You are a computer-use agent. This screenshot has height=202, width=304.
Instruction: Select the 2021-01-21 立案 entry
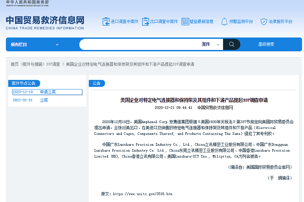pyautogui.click(x=30, y=100)
